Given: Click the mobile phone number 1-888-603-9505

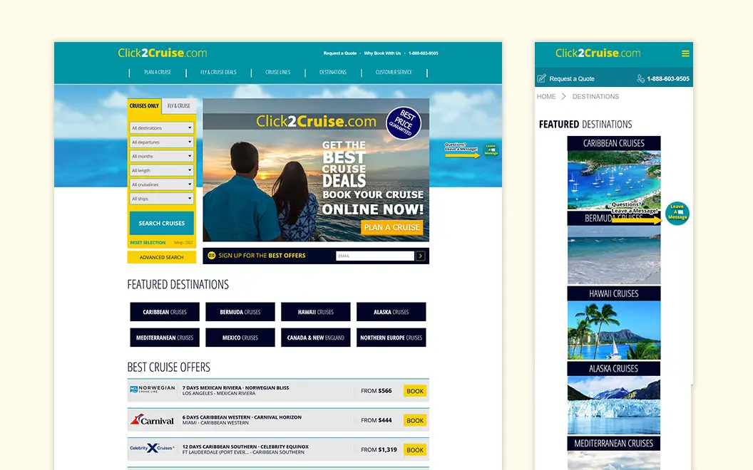Looking at the screenshot, I should click(668, 78).
